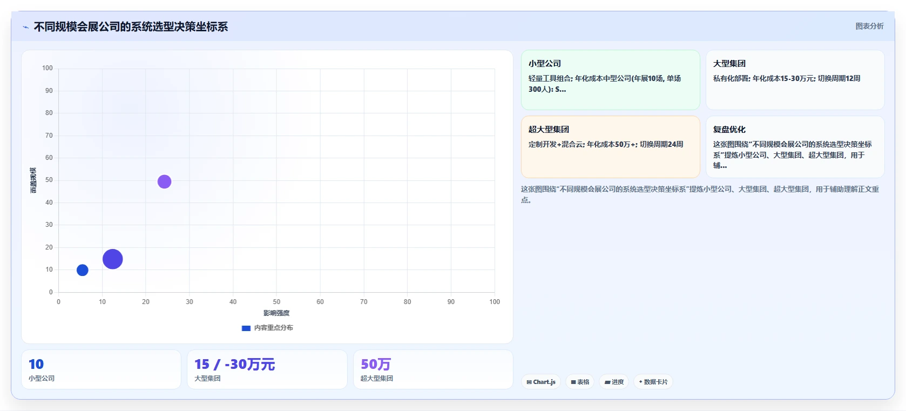
Task: Click the rotated 覆盖规模 y-axis title
Action: (33, 180)
